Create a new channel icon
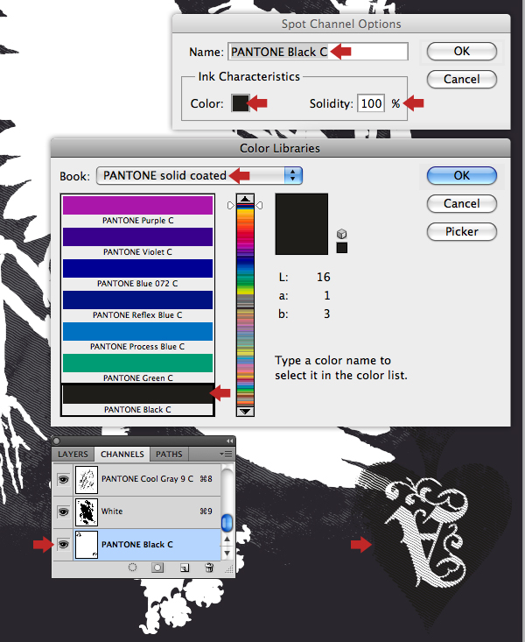Viewport: 525px width, 642px height. pos(184,568)
